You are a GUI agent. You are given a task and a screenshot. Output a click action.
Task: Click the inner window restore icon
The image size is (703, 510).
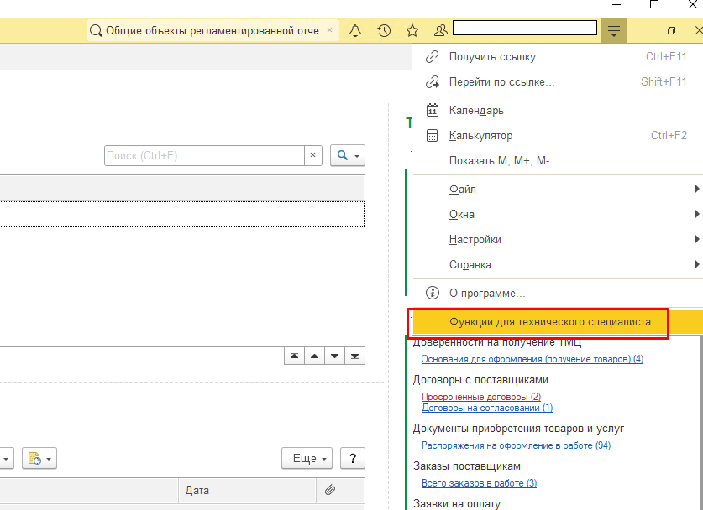671,30
